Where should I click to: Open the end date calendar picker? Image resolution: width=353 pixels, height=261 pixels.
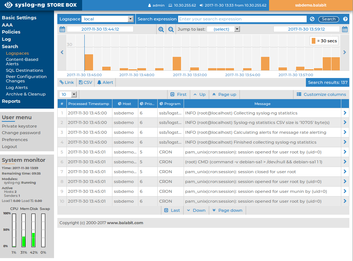pyautogui.click(x=345, y=29)
